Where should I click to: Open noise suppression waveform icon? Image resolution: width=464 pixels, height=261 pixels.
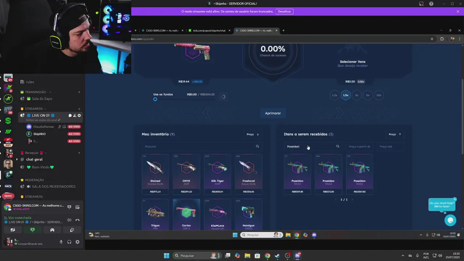click(69, 220)
